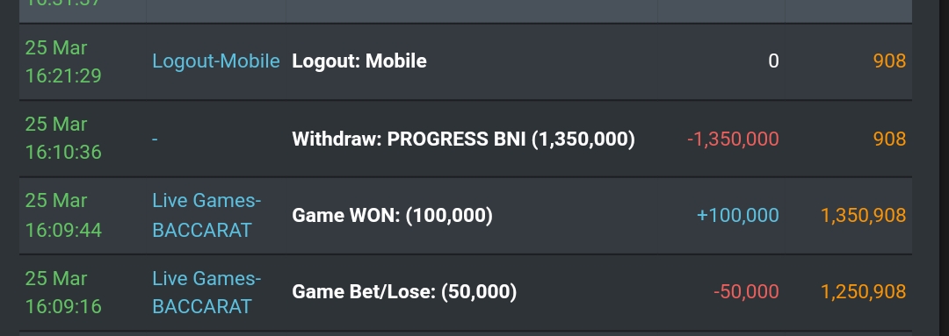Click Live Games-BACCARAT link at 16:09:44
This screenshot has width=949, height=336.
(206, 215)
